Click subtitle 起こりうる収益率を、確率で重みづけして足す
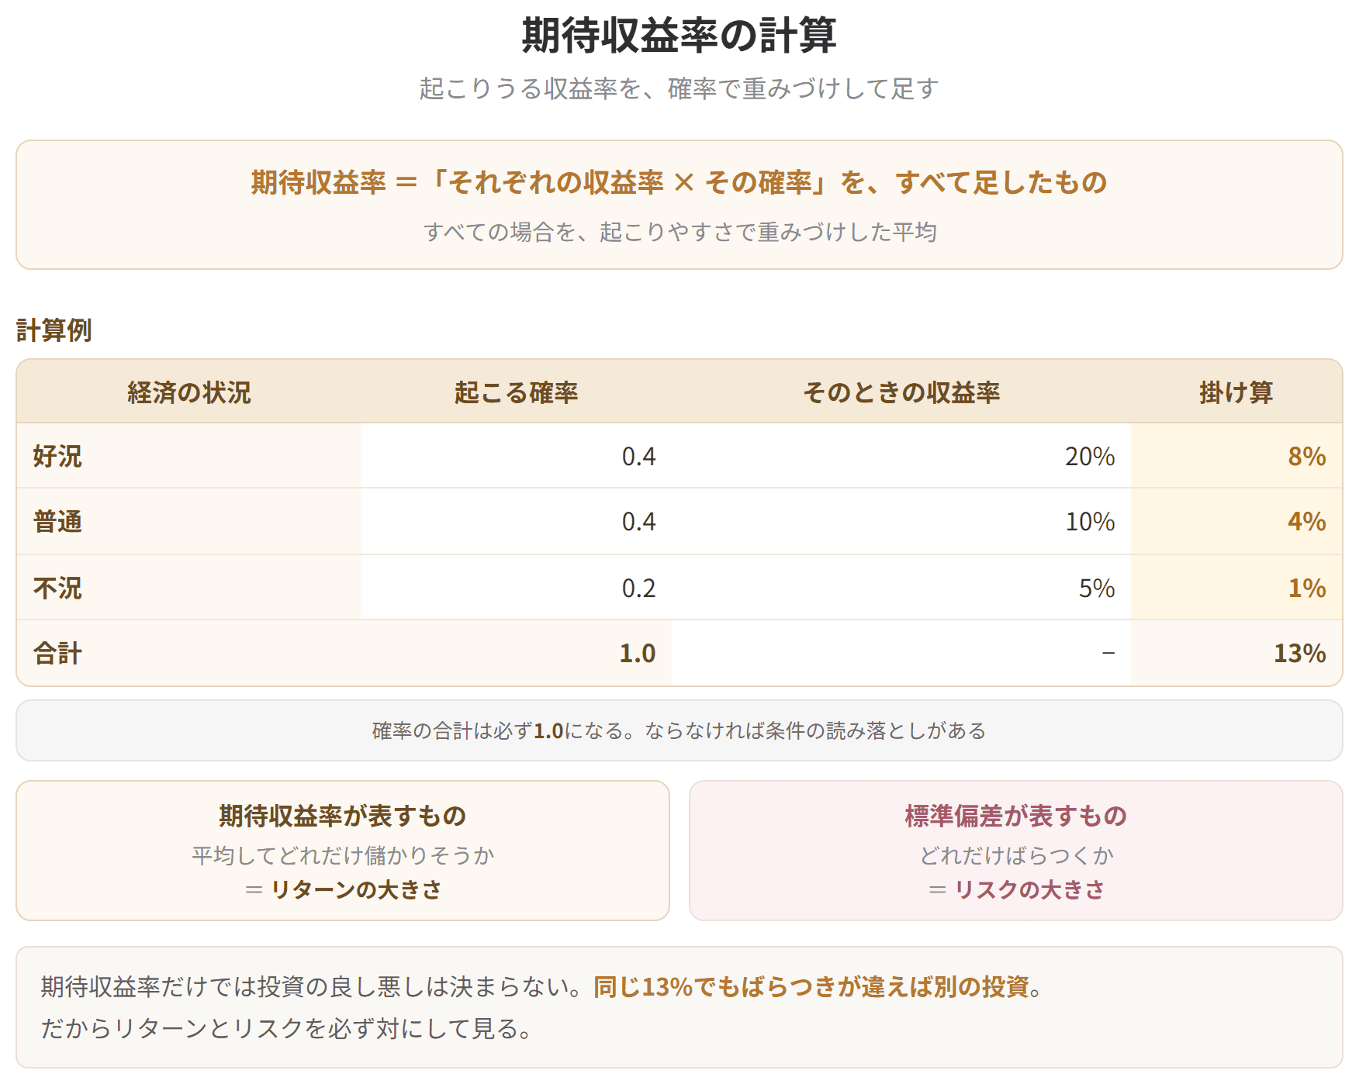Image resolution: width=1359 pixels, height=1084 pixels. (x=679, y=88)
